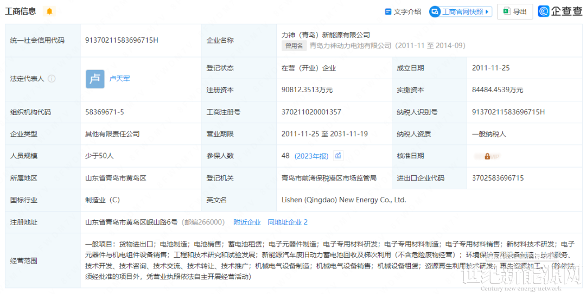Click the 企查查 logo
This screenshot has width=586, height=294.
pos(560,11)
